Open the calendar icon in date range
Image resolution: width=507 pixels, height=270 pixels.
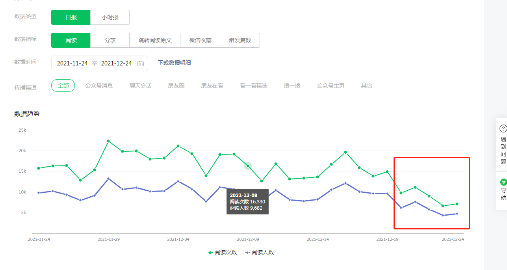[141, 63]
